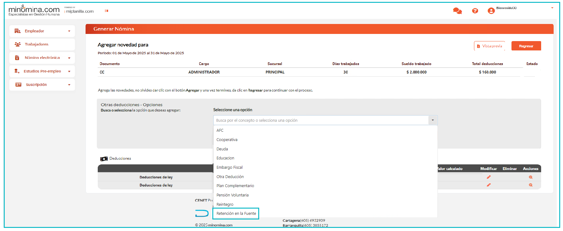Click the Estudios Pre-empleo person icon
This screenshot has width=563, height=231.
coord(17,71)
